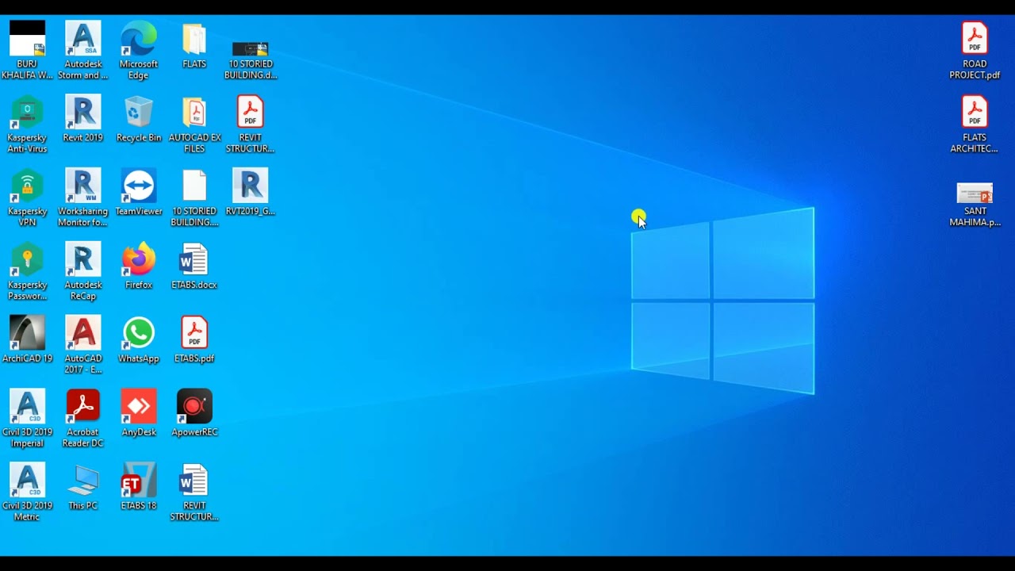
Task: Open ApowerREC screen recorder shortcut
Action: [194, 413]
